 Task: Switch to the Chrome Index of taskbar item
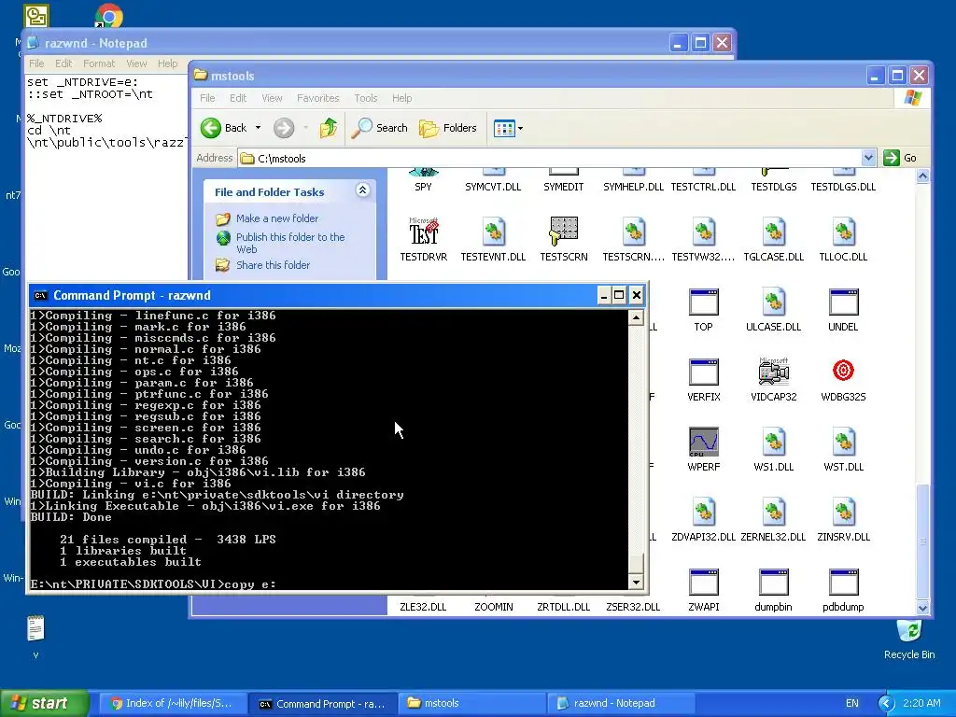[171, 703]
